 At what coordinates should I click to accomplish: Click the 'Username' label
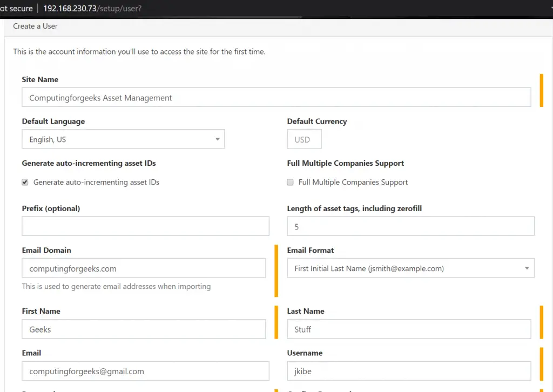pyautogui.click(x=305, y=353)
